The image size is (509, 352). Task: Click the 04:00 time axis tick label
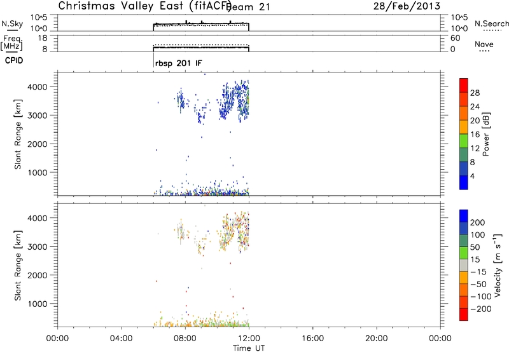(122, 339)
